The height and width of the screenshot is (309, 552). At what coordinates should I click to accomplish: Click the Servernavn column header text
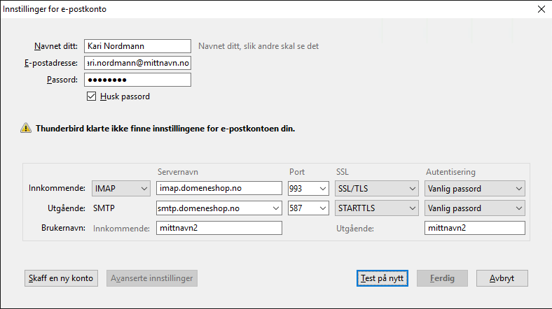click(178, 172)
